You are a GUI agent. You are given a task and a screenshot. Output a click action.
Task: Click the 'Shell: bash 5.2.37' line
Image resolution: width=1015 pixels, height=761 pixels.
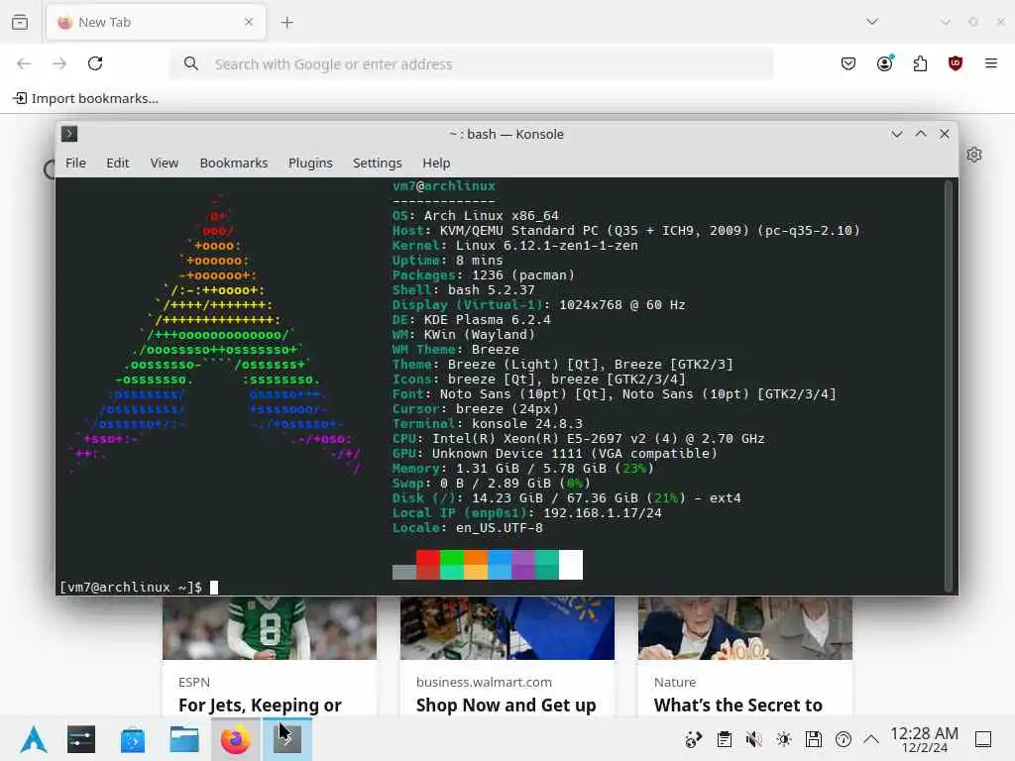point(464,290)
